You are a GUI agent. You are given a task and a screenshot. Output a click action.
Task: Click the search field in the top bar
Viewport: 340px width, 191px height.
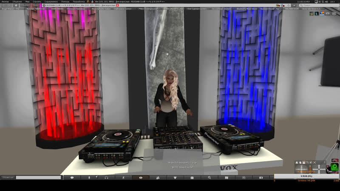click(319, 5)
